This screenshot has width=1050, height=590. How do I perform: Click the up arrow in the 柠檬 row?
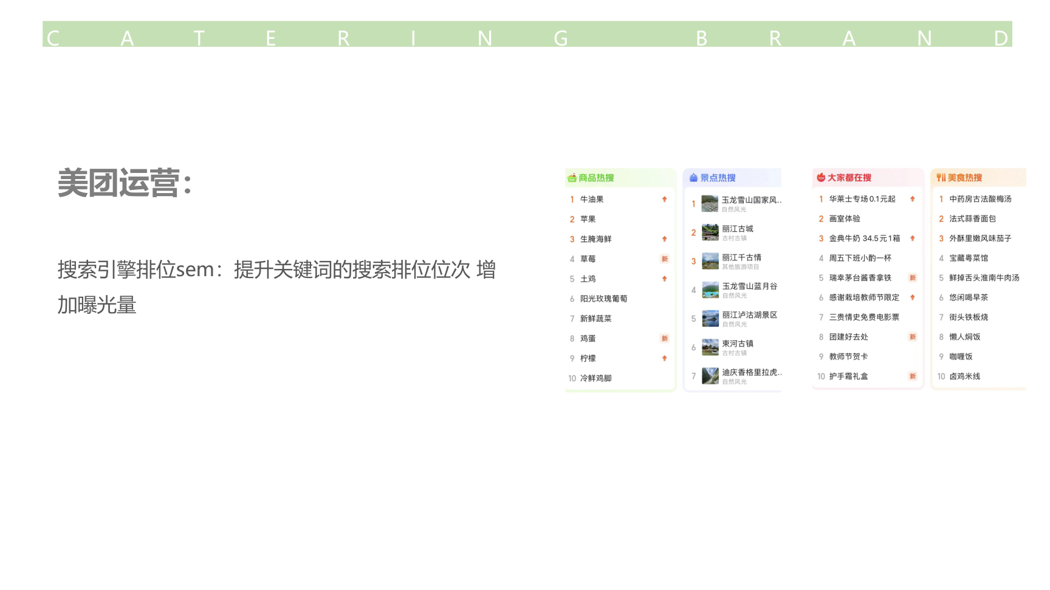click(x=665, y=358)
